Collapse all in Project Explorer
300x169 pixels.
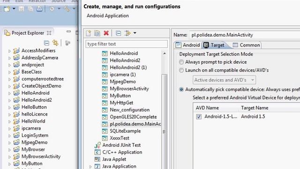point(46,43)
